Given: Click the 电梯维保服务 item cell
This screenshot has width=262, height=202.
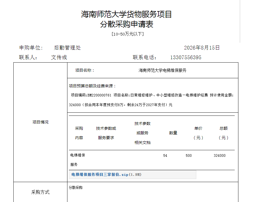Looking at the screenshot, I should click(x=78, y=160).
